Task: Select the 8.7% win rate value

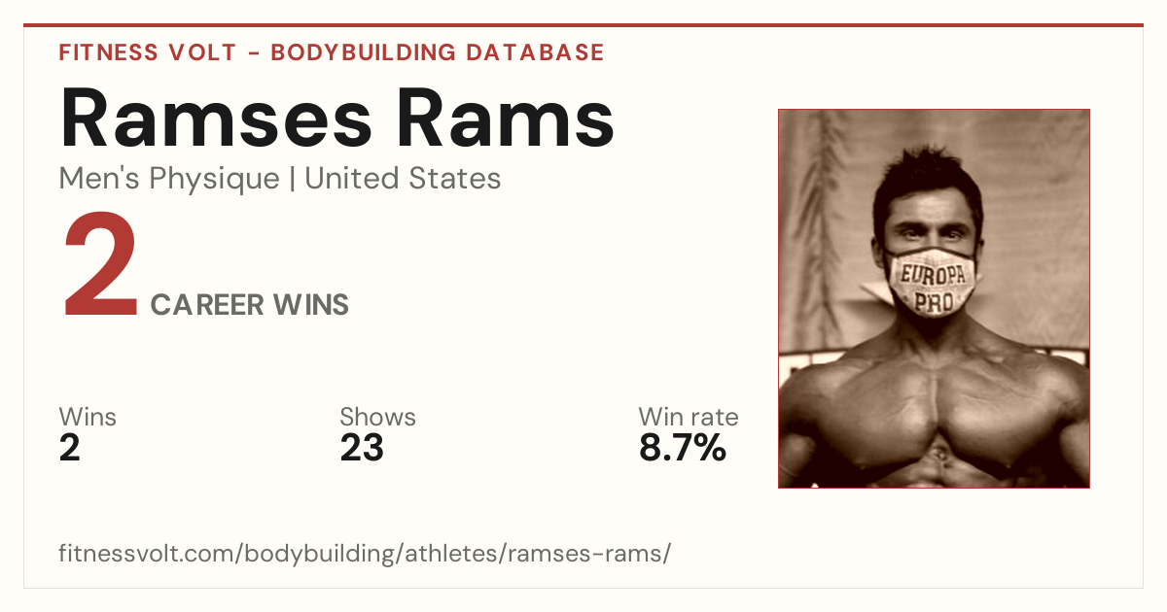Action: click(683, 449)
